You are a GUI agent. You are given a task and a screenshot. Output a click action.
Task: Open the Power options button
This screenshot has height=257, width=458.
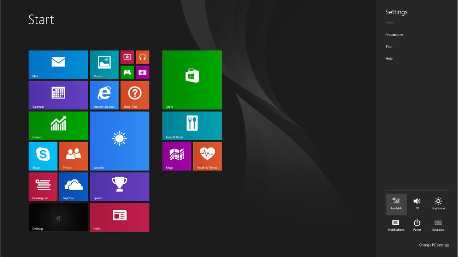[417, 226]
